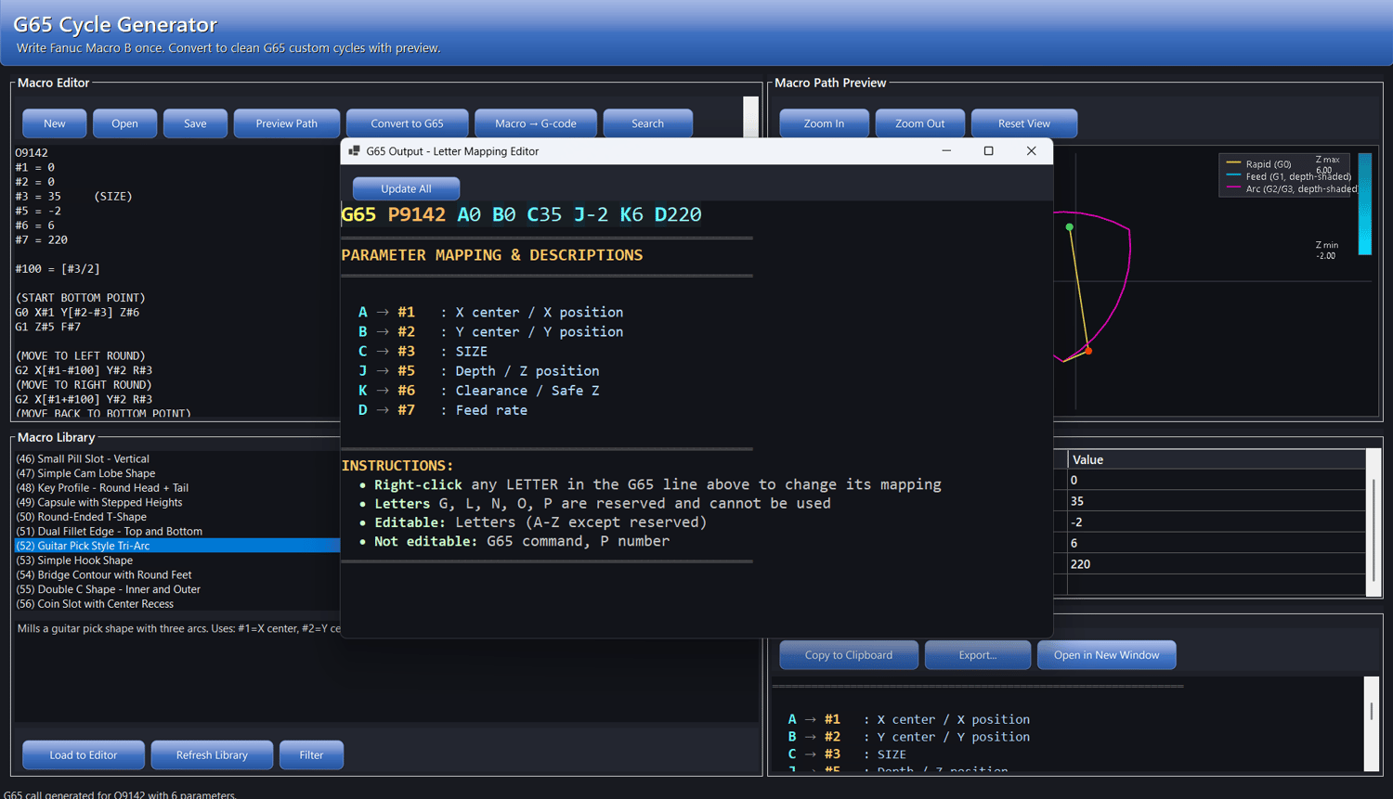Maximize the Letter Mapping Editor window
1393x799 pixels.
point(988,151)
